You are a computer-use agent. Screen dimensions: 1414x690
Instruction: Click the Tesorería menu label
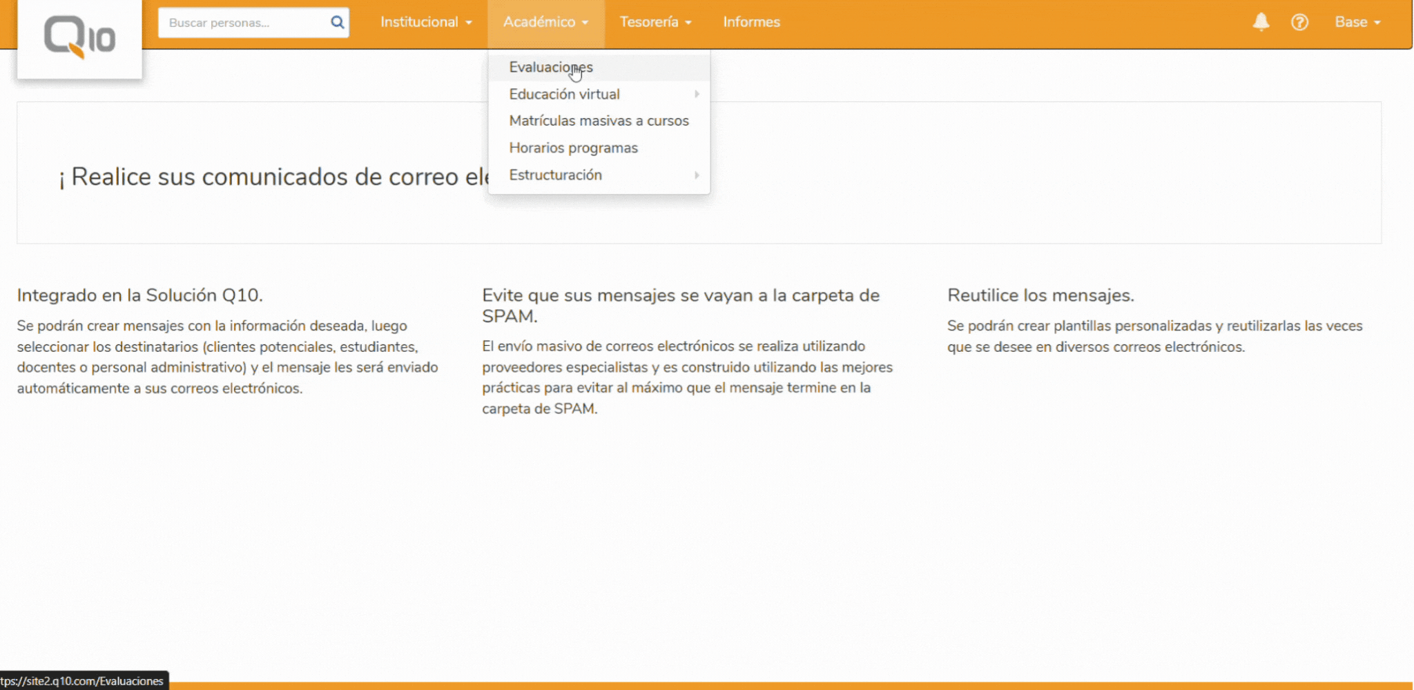pyautogui.click(x=648, y=22)
